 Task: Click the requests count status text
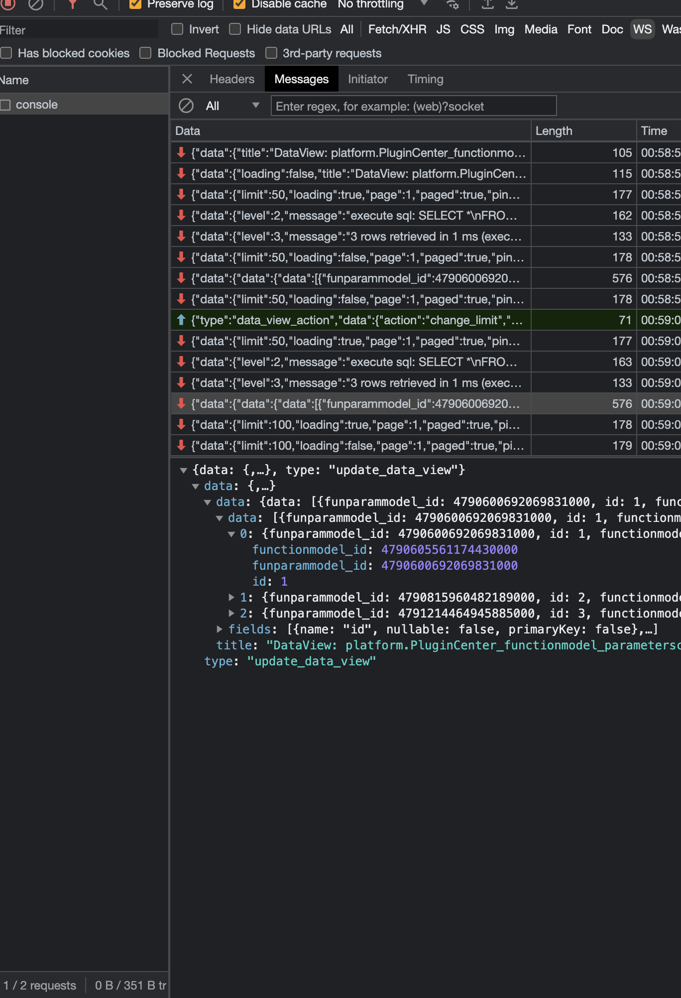[40, 986]
